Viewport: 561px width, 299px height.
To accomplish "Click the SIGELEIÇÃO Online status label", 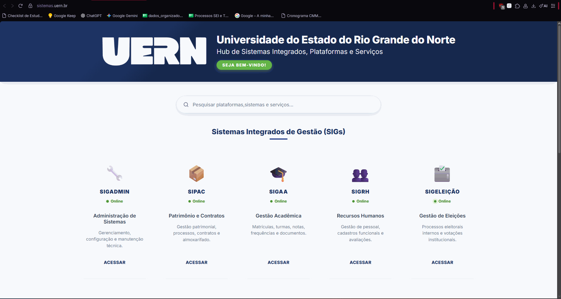I will coord(442,201).
